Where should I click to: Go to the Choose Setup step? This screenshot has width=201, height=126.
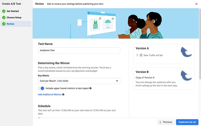[14, 17]
